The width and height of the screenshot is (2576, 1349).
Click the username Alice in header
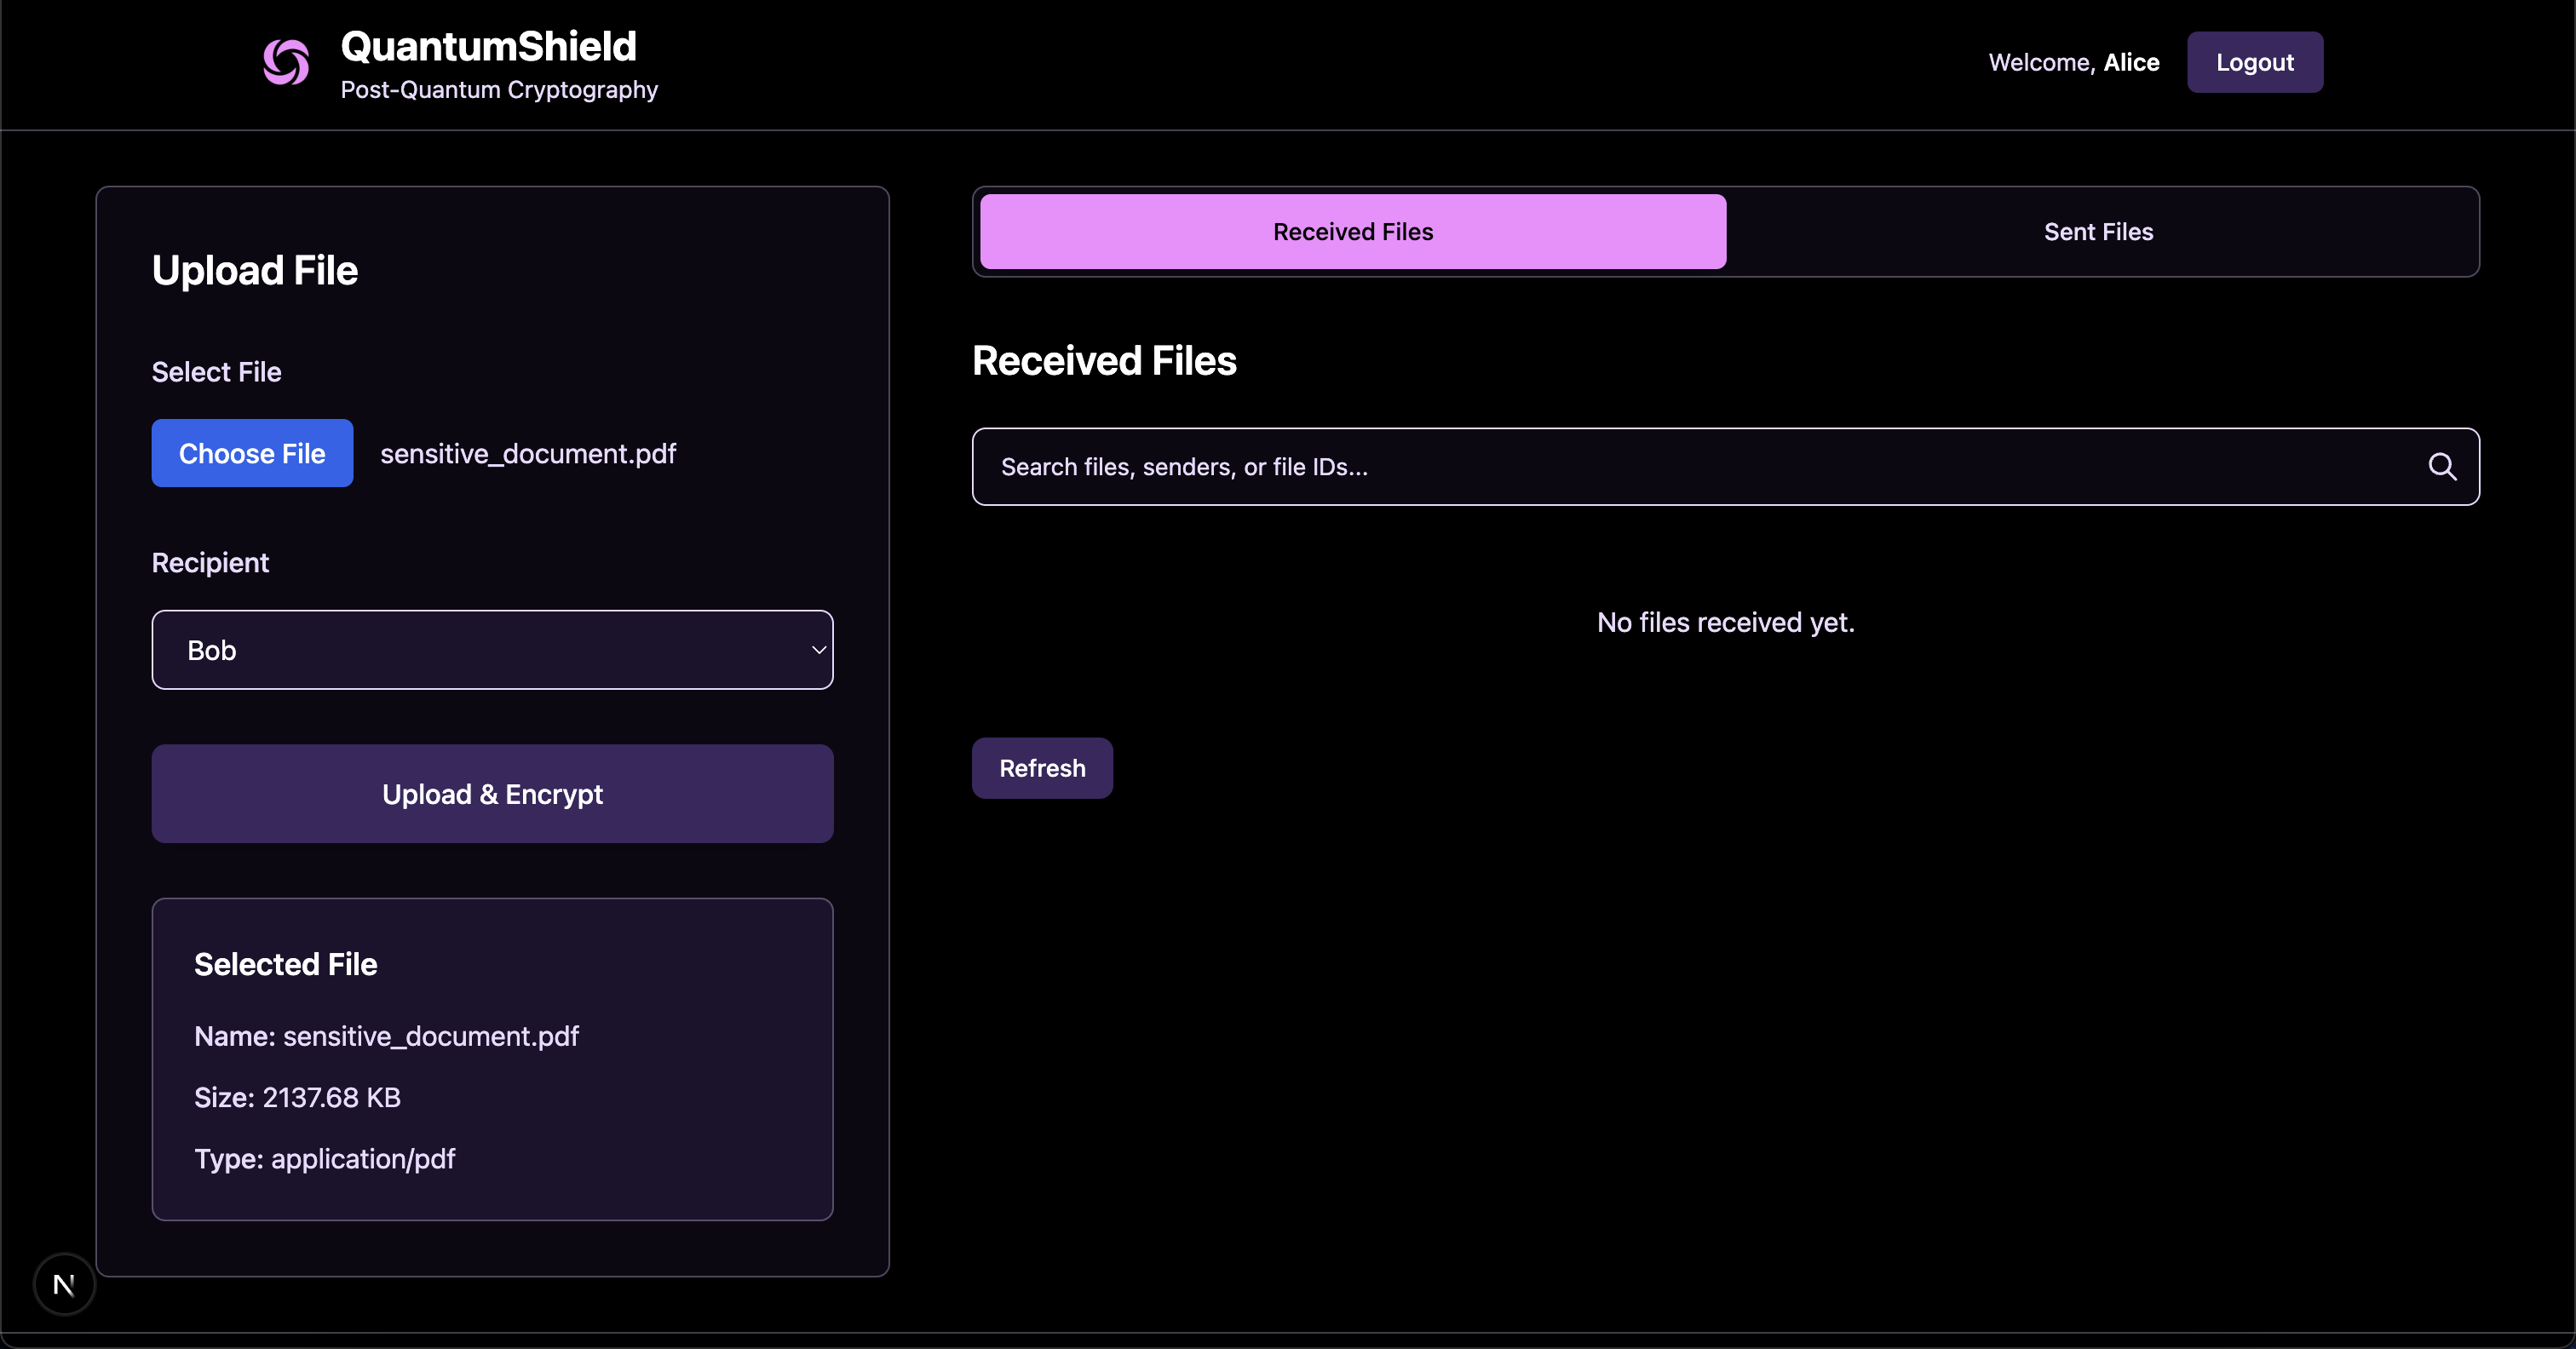click(2131, 62)
